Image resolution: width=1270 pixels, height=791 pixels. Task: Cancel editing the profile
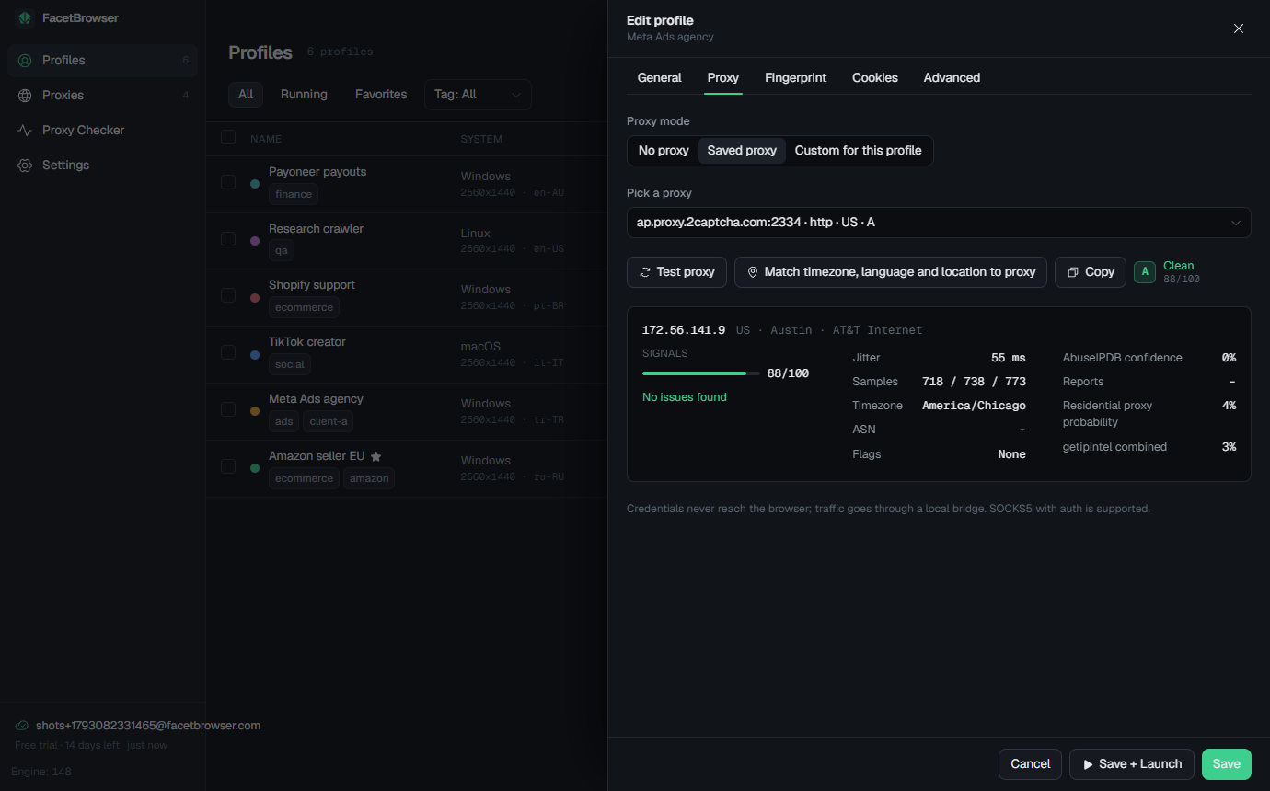1031,764
